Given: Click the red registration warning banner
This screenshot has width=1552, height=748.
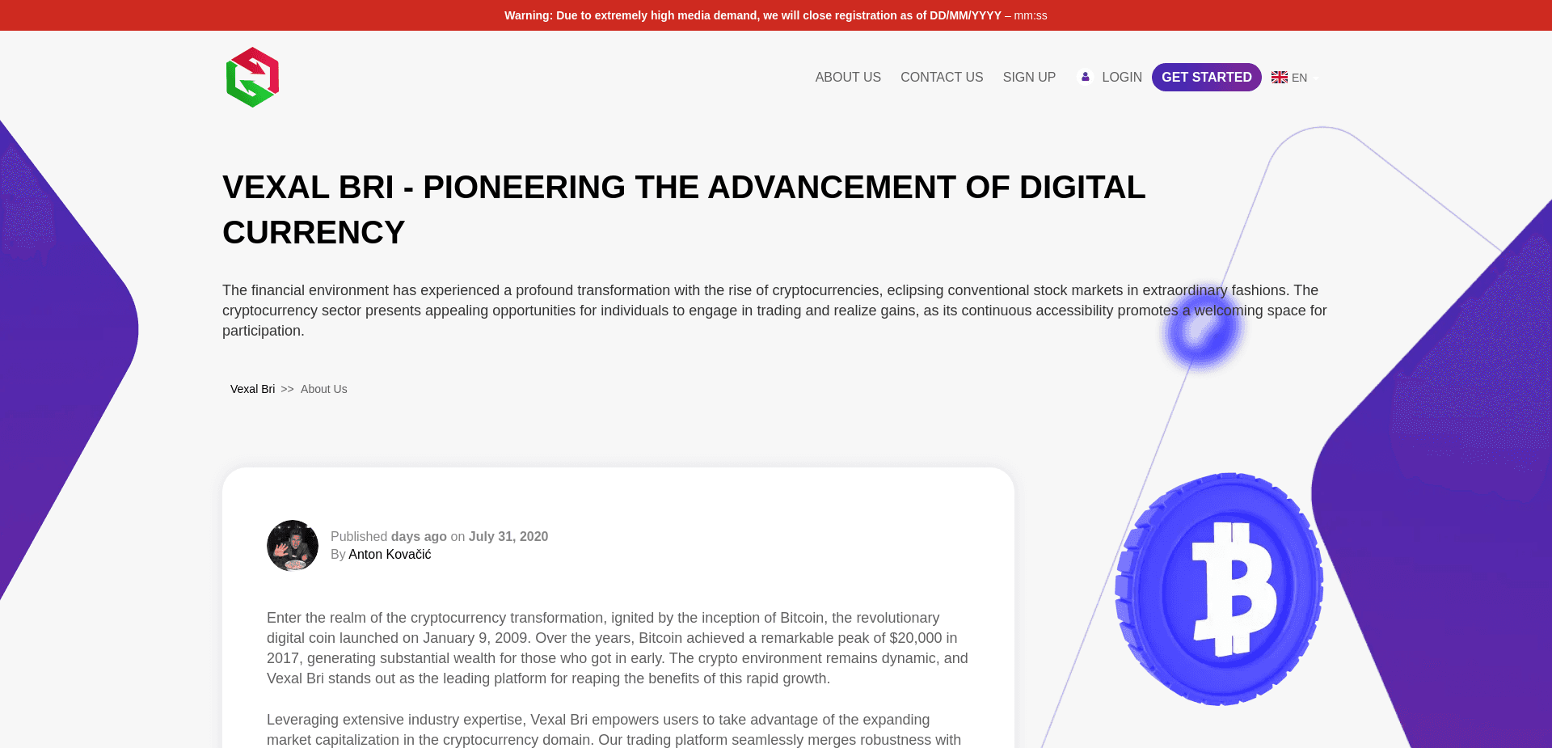Looking at the screenshot, I should coord(775,15).
